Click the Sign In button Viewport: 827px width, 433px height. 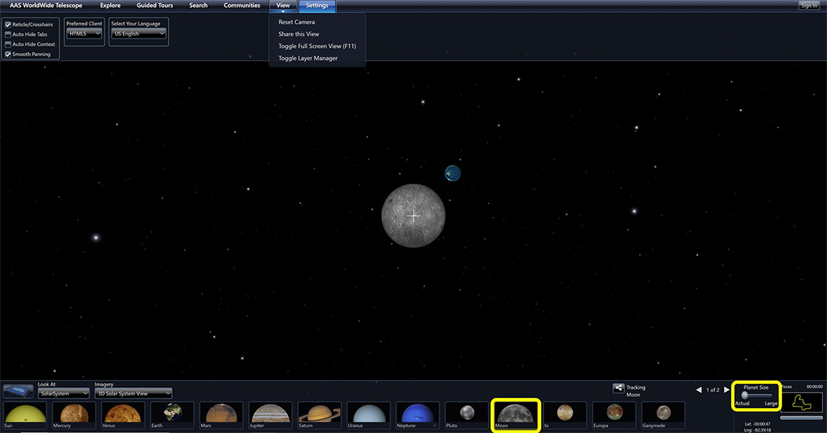(809, 6)
